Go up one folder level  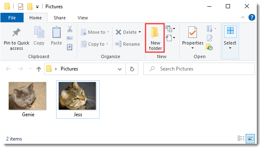pyautogui.click(x=39, y=69)
